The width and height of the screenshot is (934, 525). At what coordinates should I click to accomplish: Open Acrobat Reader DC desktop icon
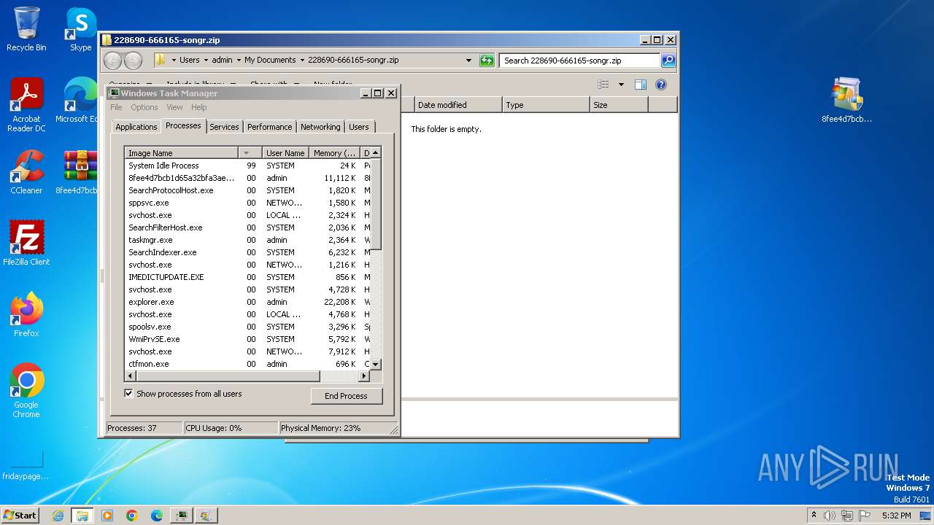[x=26, y=105]
